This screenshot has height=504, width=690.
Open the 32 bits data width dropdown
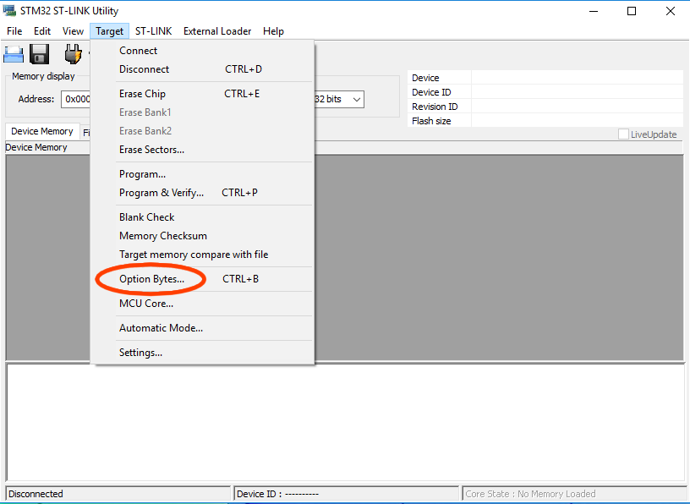359,99
